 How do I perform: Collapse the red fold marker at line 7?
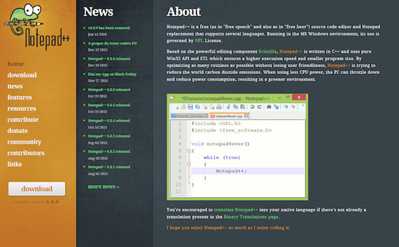point(189,164)
